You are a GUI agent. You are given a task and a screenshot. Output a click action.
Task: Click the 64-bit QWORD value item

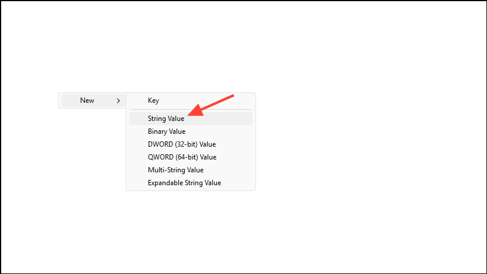182,157
